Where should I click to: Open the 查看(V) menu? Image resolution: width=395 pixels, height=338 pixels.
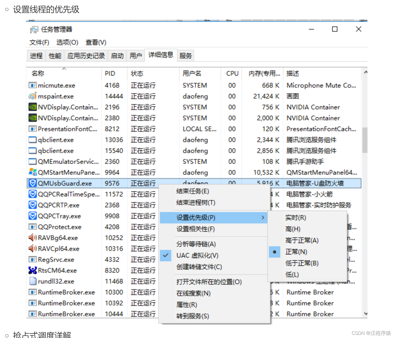pos(96,42)
